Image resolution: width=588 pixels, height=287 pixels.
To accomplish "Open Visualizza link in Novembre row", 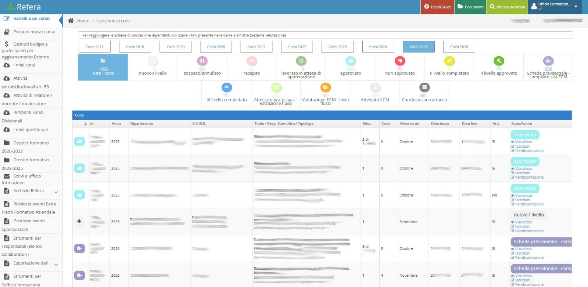I will coord(521,276).
